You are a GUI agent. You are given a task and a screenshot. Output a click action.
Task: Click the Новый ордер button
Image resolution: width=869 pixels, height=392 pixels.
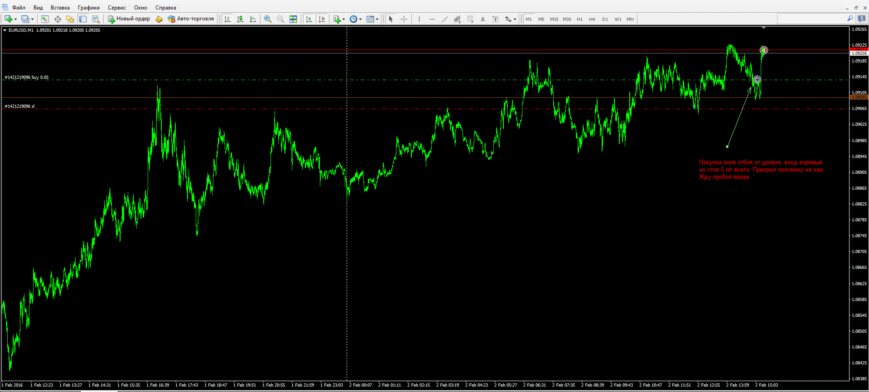tap(129, 19)
